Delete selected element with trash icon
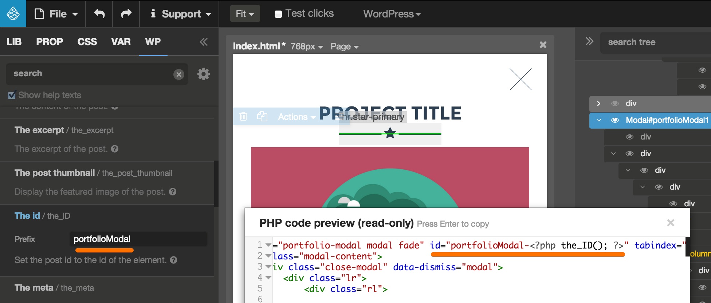The image size is (711, 303). click(243, 117)
